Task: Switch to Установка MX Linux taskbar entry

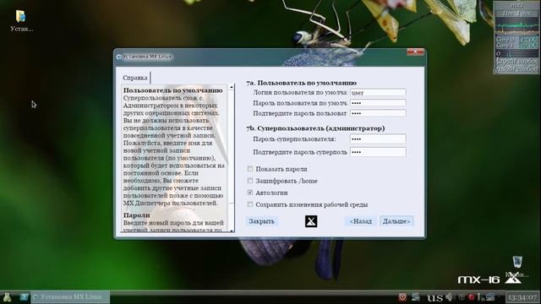Action: 70,296
